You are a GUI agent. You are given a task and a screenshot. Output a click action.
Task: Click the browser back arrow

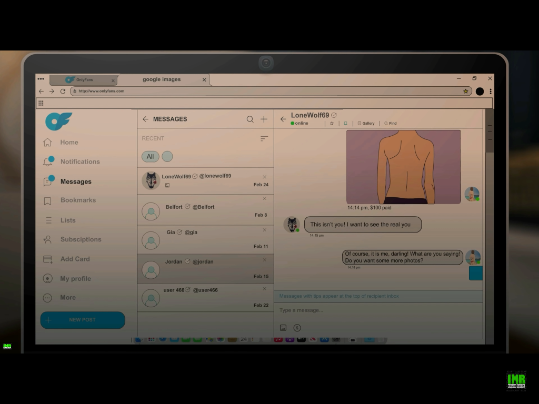[42, 92]
